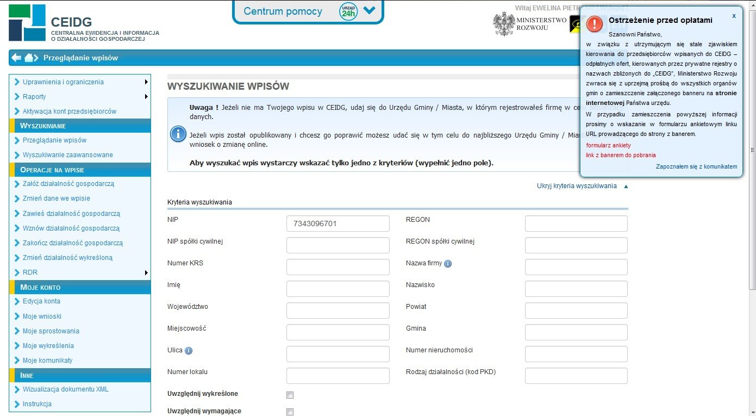Select Załóż działalność gospodarczą
756x416 pixels.
click(68, 184)
